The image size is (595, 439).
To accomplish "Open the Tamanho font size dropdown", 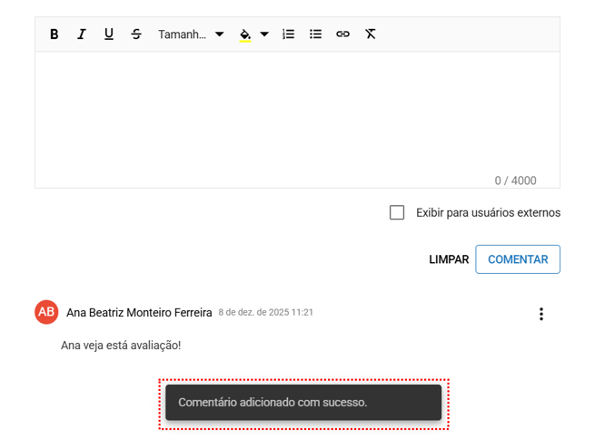I will coord(191,34).
